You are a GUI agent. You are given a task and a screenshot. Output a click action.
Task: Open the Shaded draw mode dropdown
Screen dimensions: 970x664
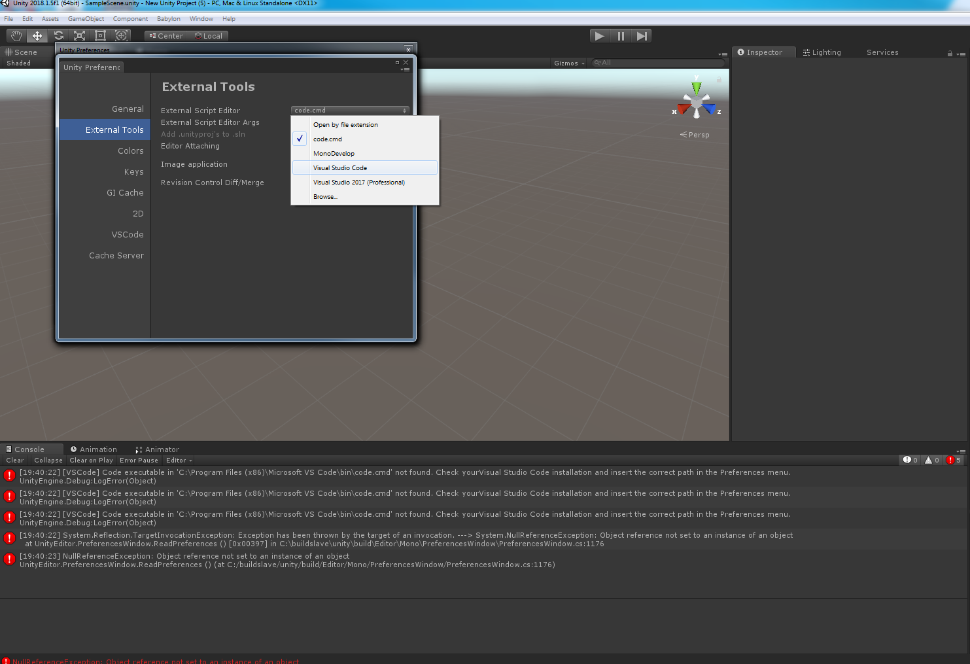tap(19, 63)
